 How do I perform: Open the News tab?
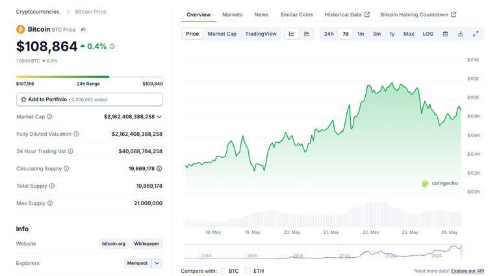coord(261,15)
